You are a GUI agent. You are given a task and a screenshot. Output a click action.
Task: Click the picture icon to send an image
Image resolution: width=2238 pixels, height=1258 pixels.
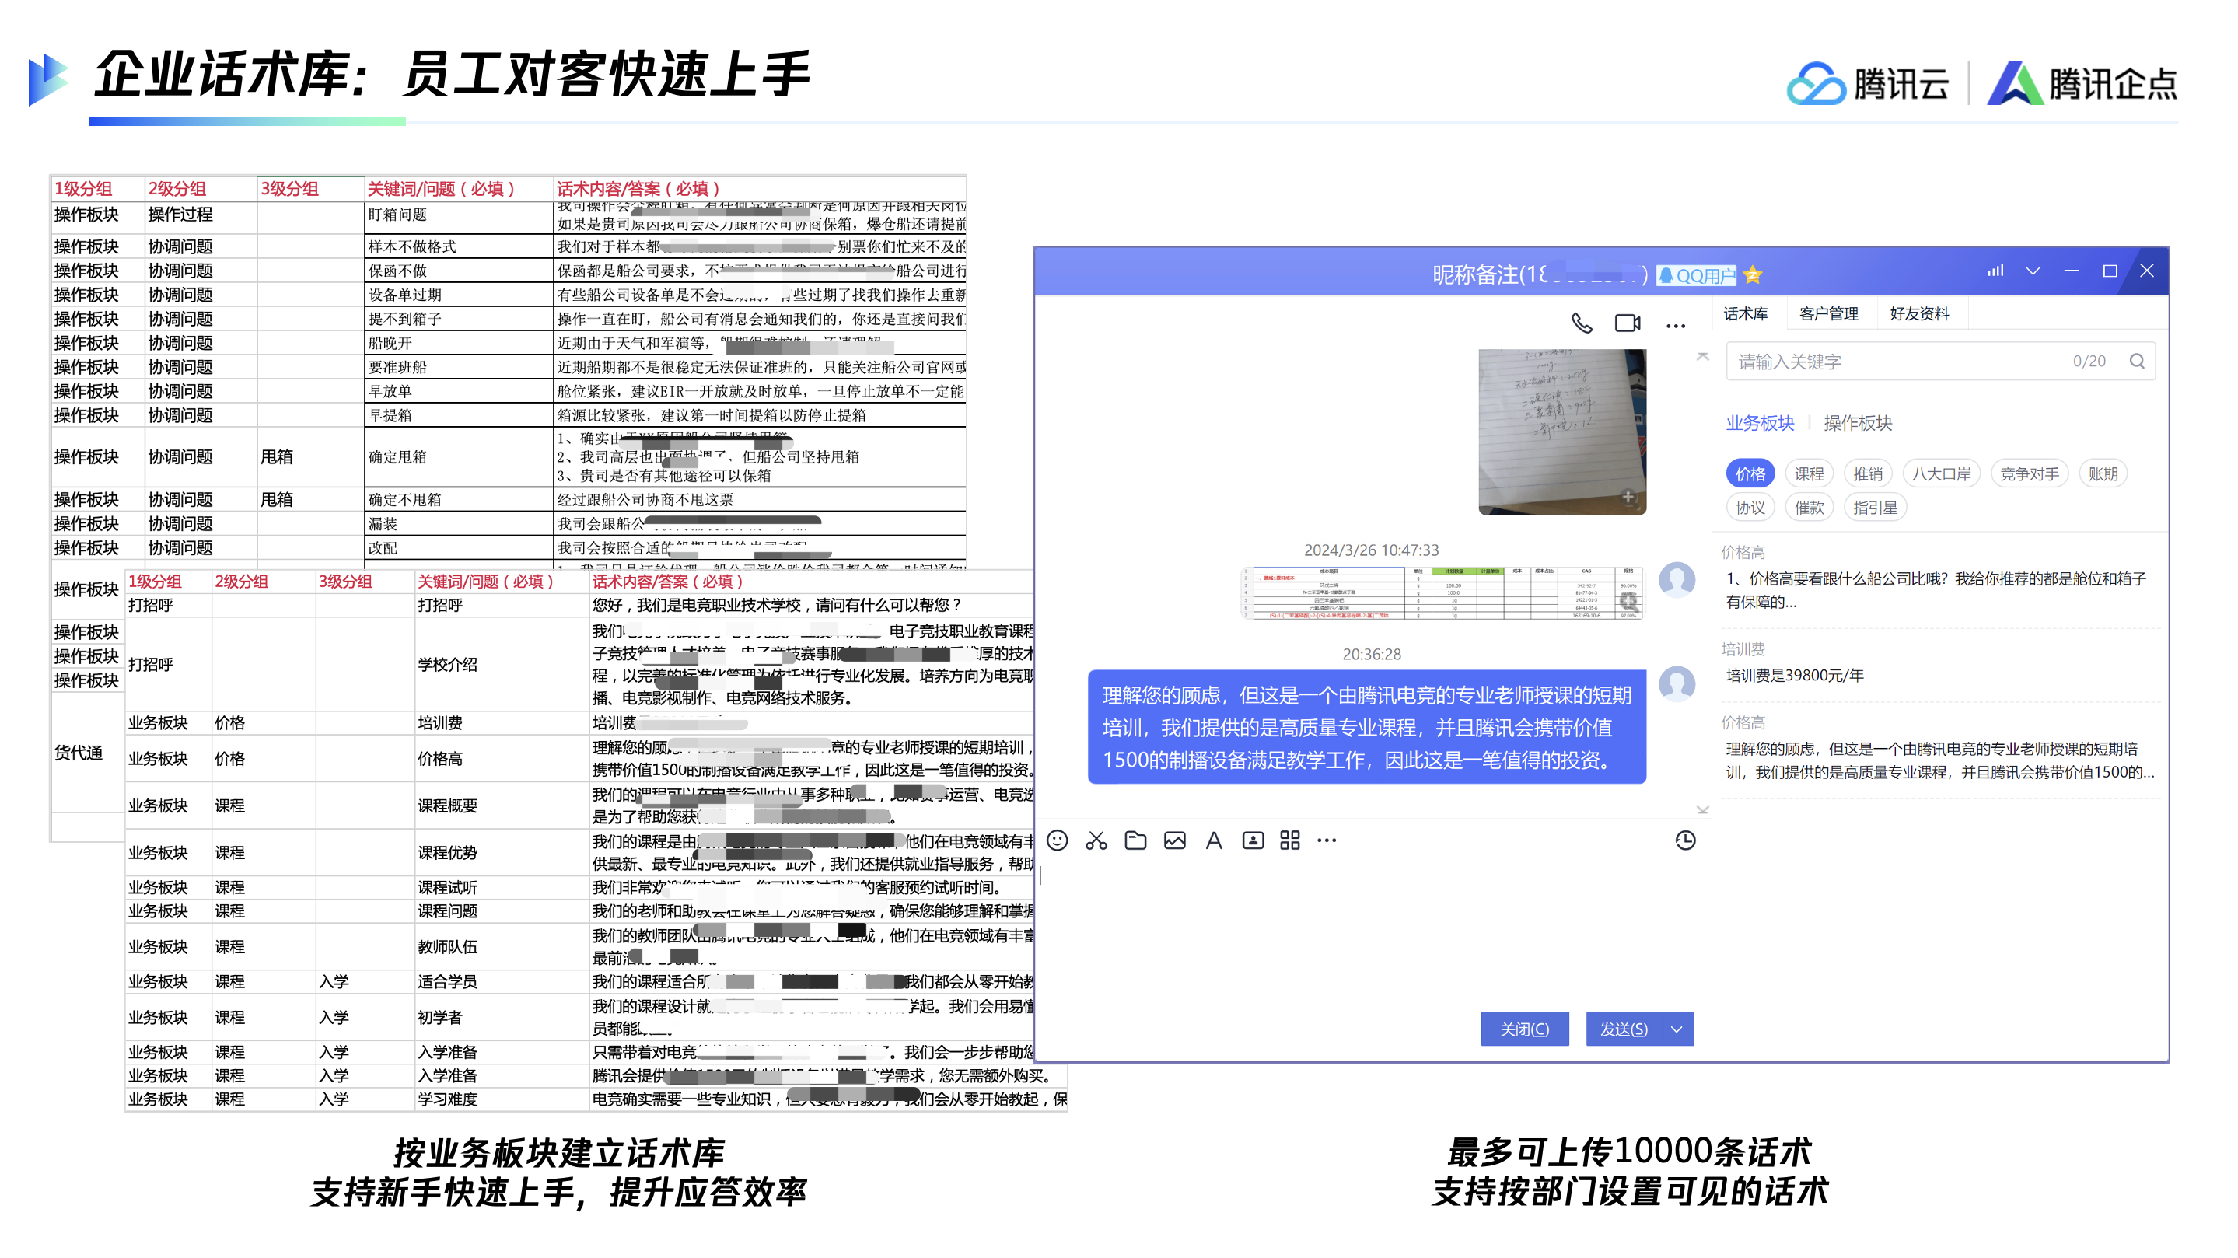[x=1175, y=840]
